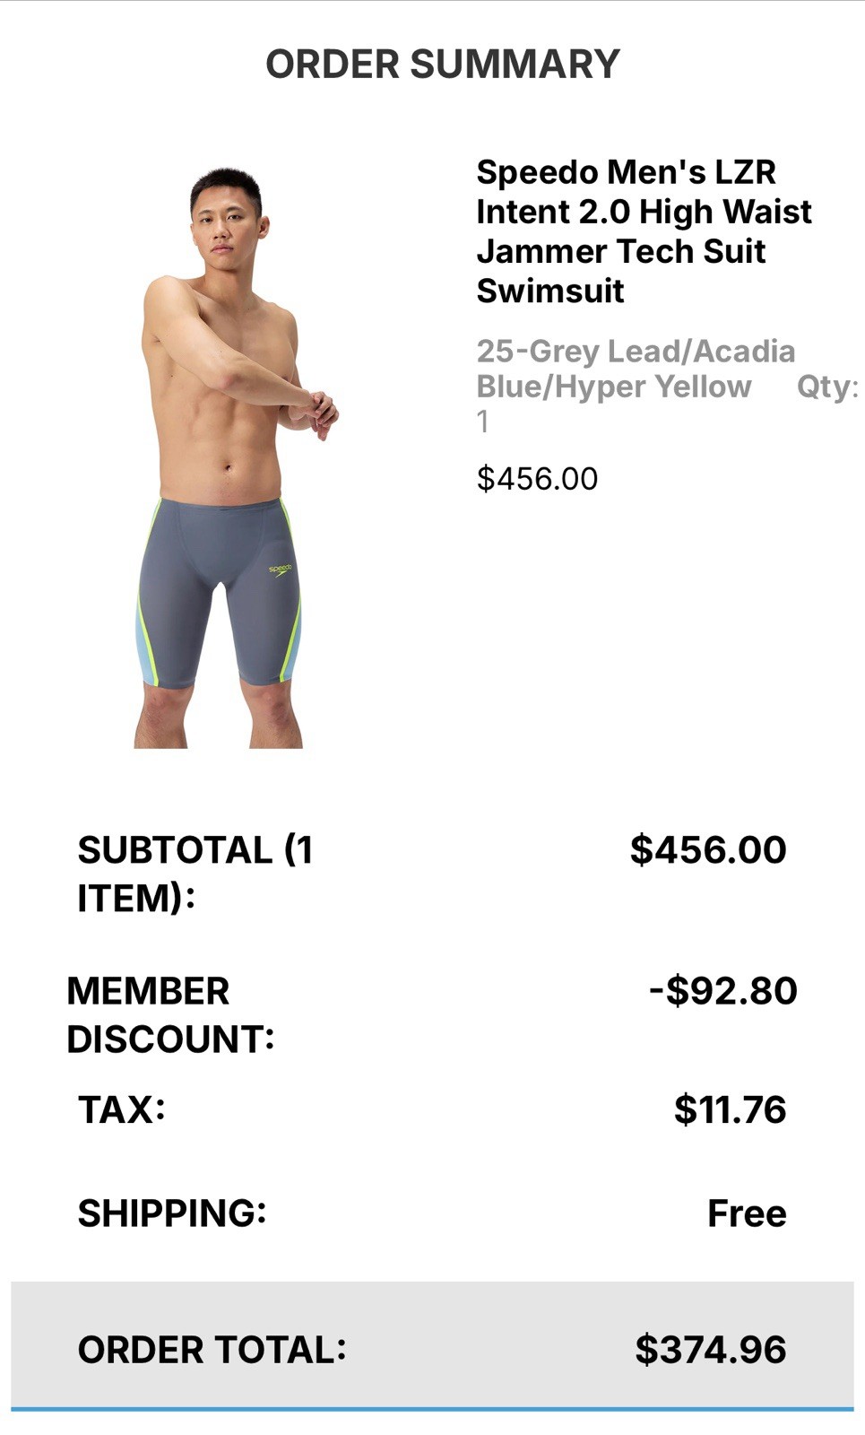Select the Grey Lead/Acadia Blue color text
The height and width of the screenshot is (1435, 865).
pos(636,369)
